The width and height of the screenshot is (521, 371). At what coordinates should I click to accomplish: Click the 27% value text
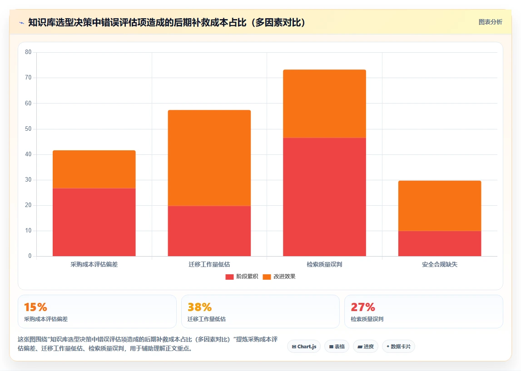click(x=363, y=307)
